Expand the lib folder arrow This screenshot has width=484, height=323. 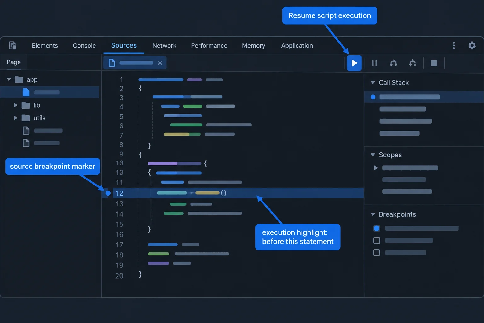(x=15, y=105)
